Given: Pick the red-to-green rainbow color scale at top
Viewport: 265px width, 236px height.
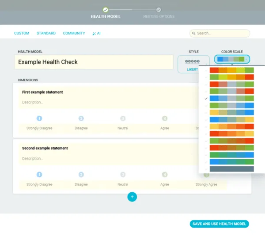Looking at the screenshot, I should [232, 70].
